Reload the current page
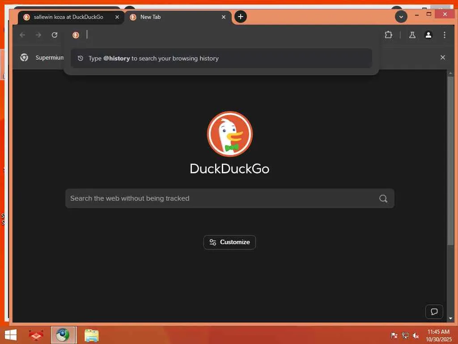This screenshot has height=344, width=458. [x=55, y=35]
